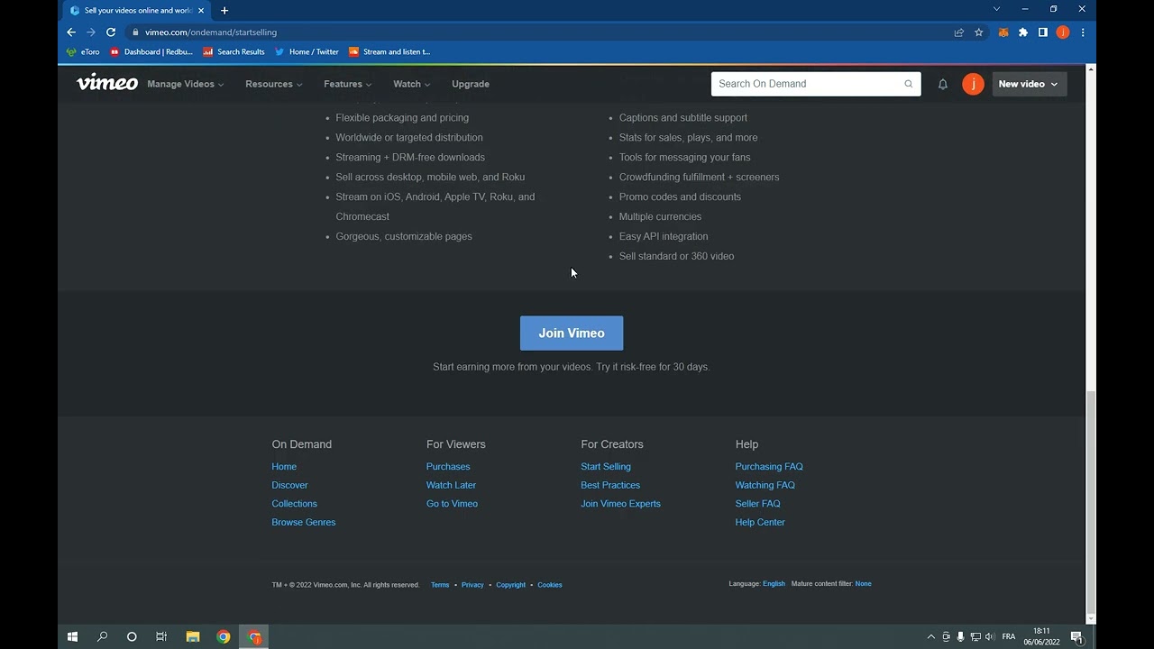
Task: Expand the Features menu
Action: tap(348, 84)
